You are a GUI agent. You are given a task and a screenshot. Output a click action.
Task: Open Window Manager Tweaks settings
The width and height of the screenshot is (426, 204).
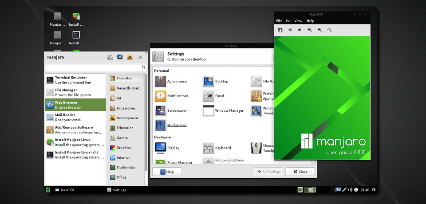262,110
